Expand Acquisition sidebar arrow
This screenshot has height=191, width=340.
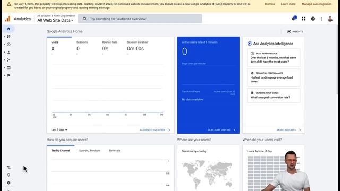[x=5, y=60]
